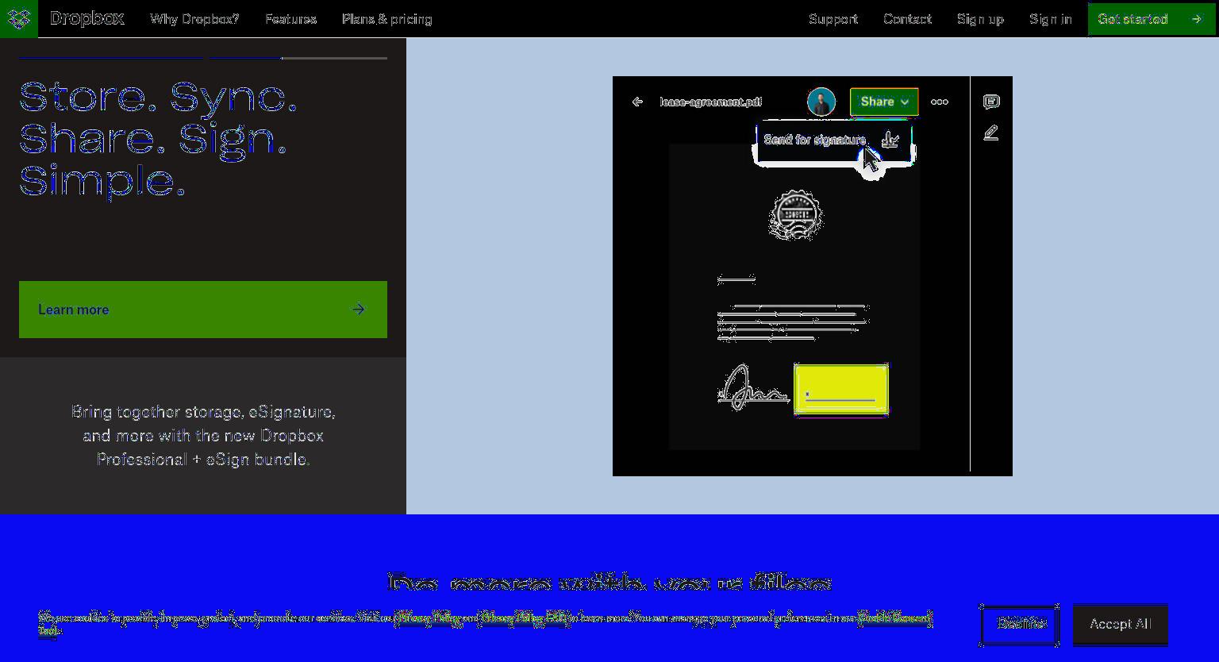
Task: Click Sign in in the header
Action: (1050, 19)
